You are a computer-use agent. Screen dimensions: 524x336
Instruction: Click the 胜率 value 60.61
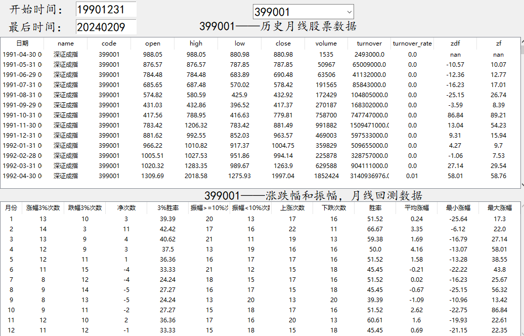click(375, 320)
